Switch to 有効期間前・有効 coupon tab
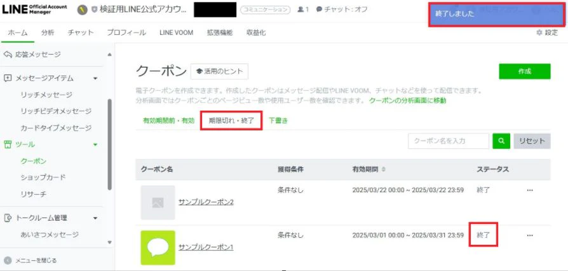This screenshot has width=568, height=271. pos(168,121)
